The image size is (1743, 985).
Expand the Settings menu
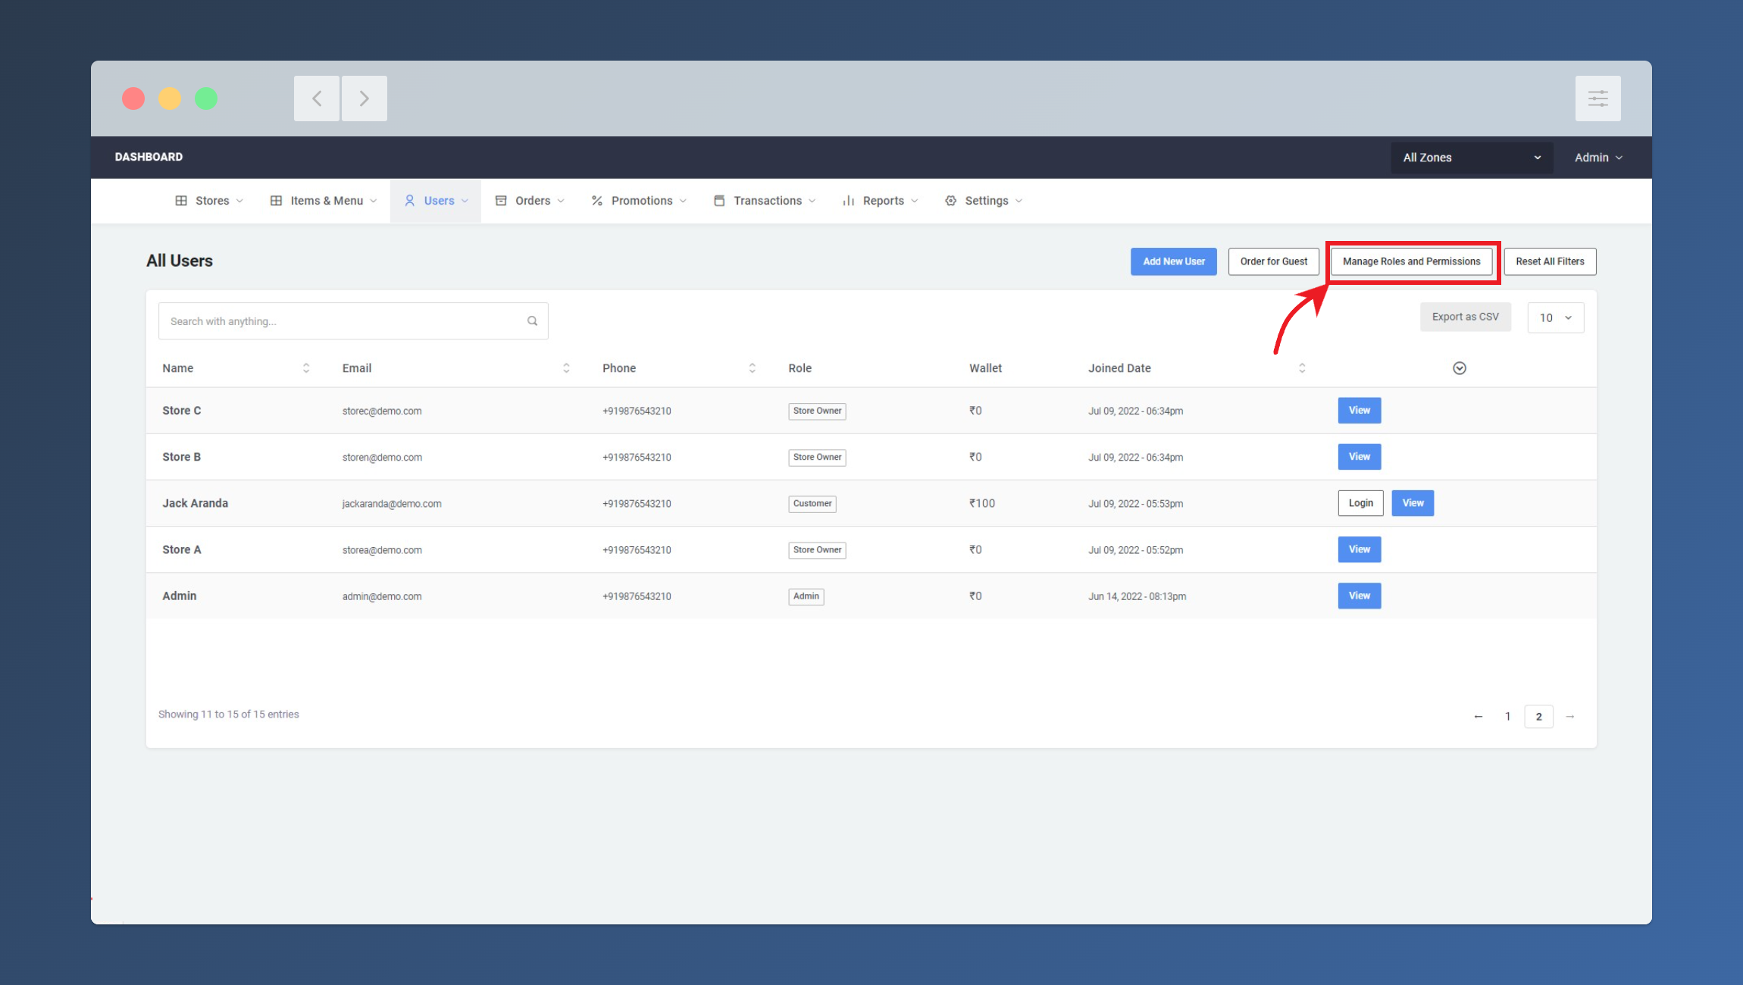tap(984, 201)
